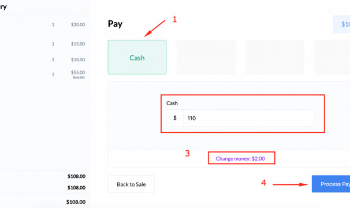The height and width of the screenshot is (208, 350).
Task: Click the discounted $55.00 item price
Action: click(78, 72)
